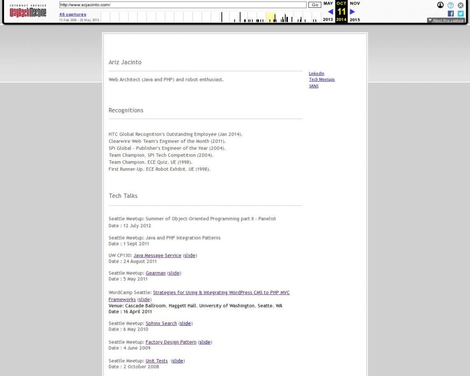Jump to the NOV capture
This screenshot has width=470, height=376.
pos(355,3)
